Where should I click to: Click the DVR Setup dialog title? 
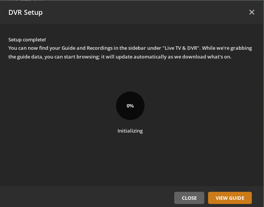pyautogui.click(x=25, y=13)
